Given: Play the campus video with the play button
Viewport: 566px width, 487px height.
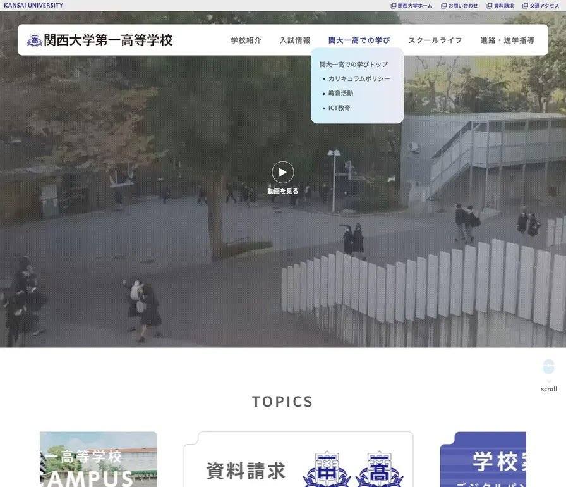Looking at the screenshot, I should [x=282, y=172].
